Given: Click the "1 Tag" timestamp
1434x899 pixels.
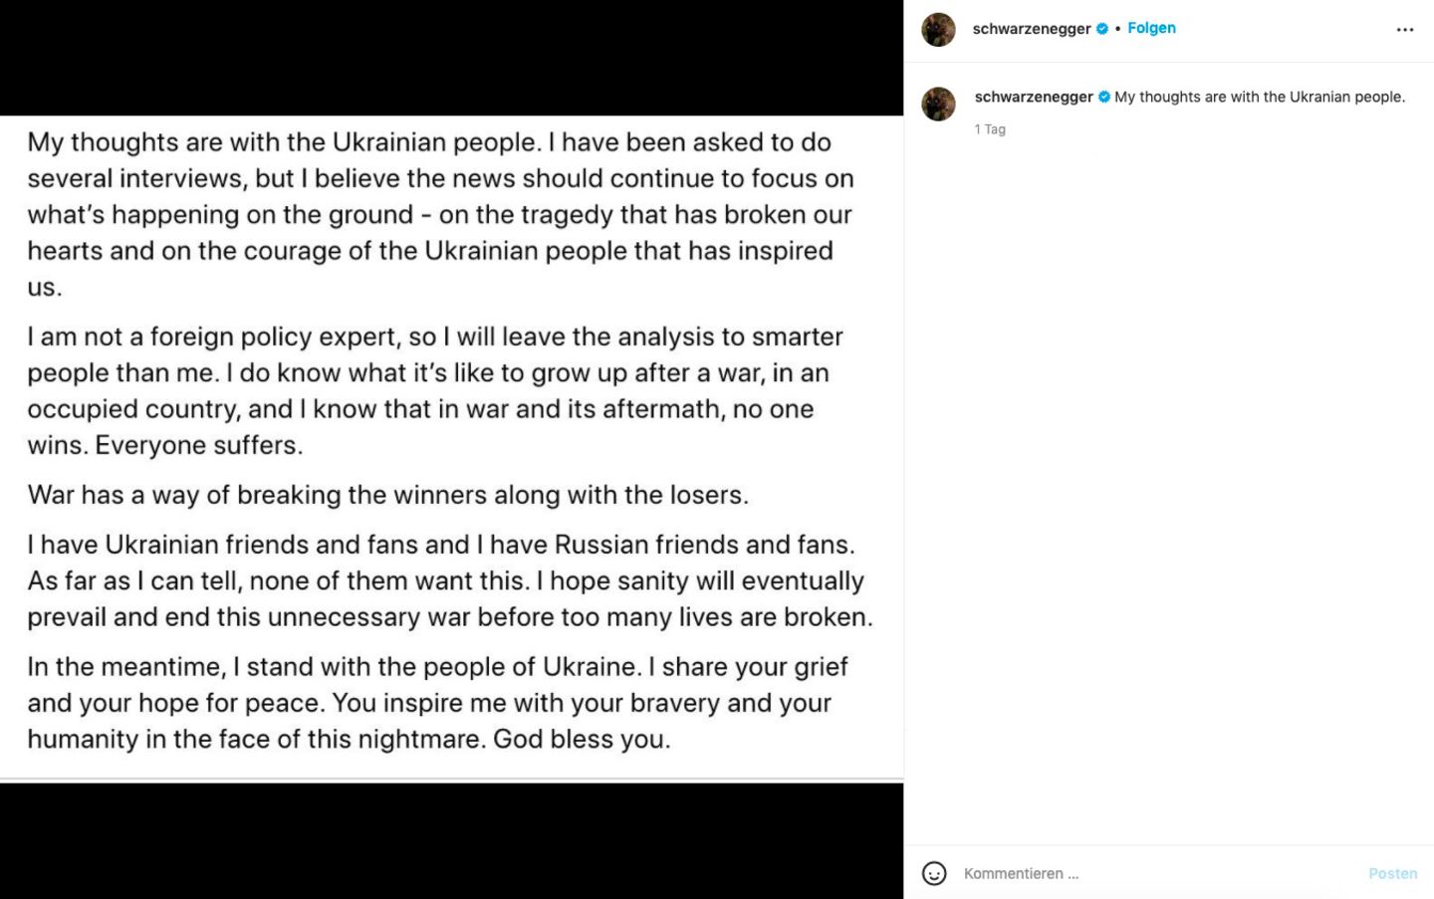Looking at the screenshot, I should click(990, 129).
